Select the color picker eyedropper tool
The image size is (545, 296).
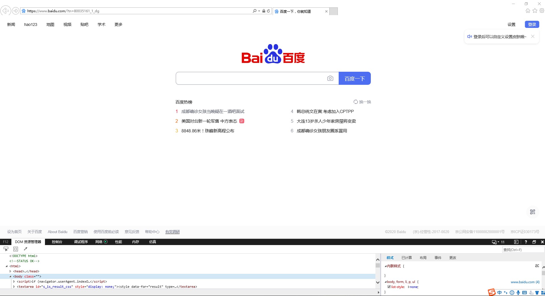[x=25, y=249]
